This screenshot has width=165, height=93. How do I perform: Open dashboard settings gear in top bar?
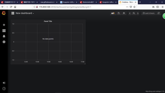pyautogui.click(x=124, y=13)
